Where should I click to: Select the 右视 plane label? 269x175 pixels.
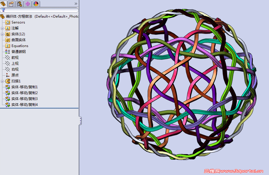coord(15,69)
